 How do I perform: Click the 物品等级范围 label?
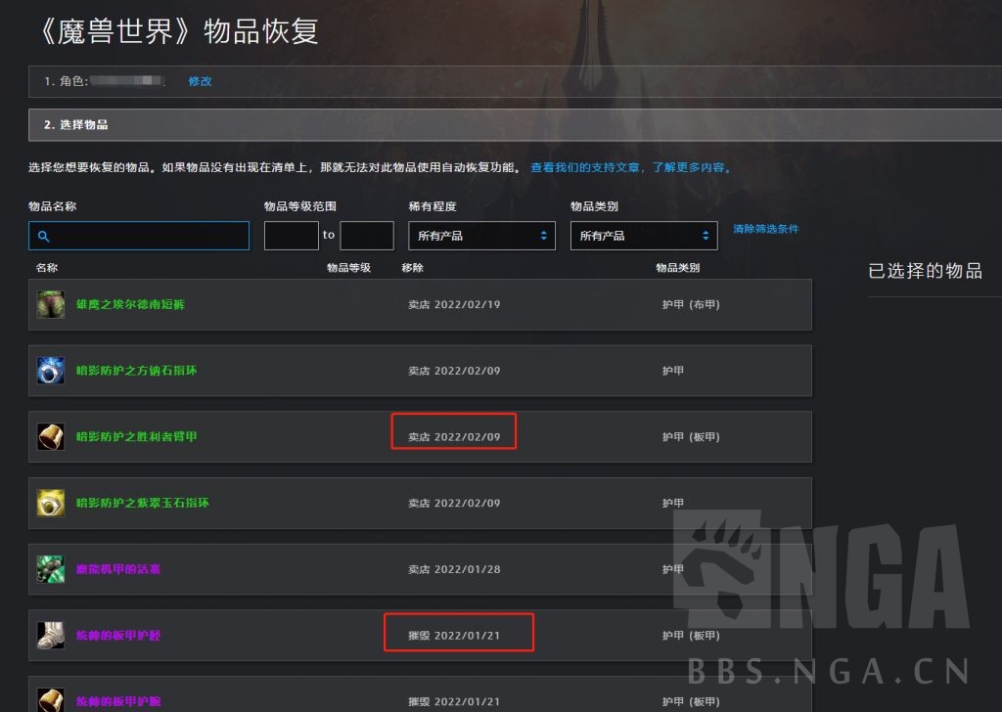(300, 206)
